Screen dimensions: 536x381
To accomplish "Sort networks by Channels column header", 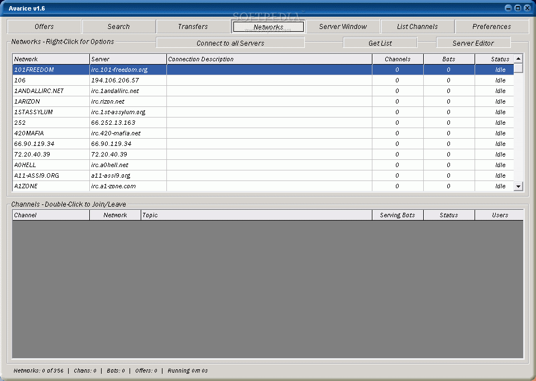I will [398, 59].
